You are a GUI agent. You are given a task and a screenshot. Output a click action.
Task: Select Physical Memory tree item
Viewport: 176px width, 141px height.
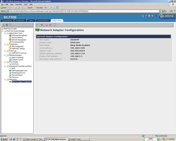[x=17, y=75]
